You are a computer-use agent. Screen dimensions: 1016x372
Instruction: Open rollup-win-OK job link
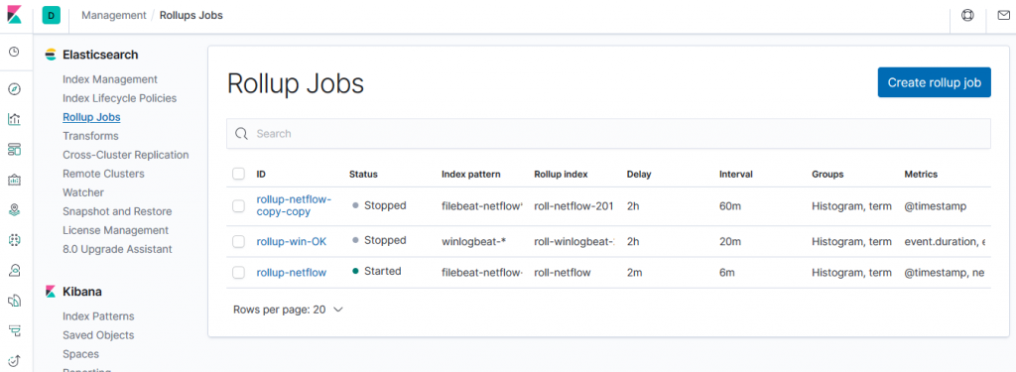click(x=292, y=241)
